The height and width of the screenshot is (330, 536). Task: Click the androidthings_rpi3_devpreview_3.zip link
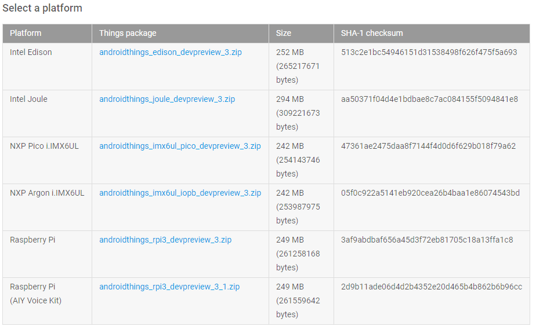(x=165, y=240)
